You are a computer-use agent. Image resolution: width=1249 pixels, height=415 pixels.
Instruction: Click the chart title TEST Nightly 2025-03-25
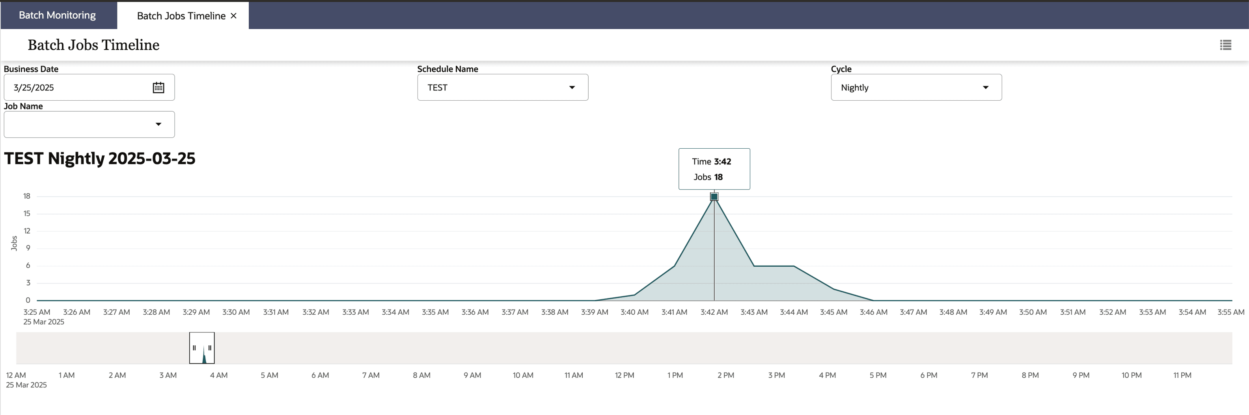[99, 158]
